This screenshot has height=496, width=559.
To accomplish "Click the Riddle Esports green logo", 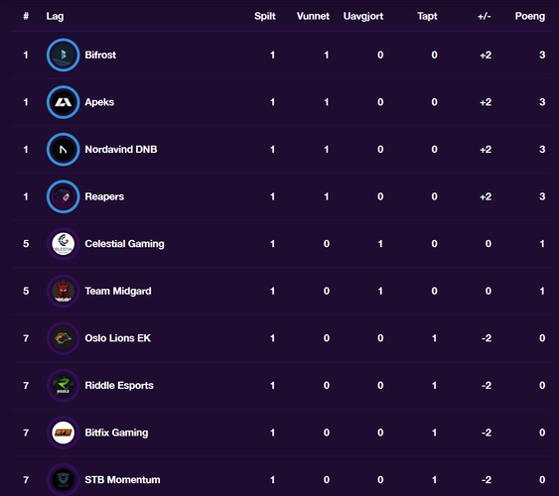I will (64, 385).
